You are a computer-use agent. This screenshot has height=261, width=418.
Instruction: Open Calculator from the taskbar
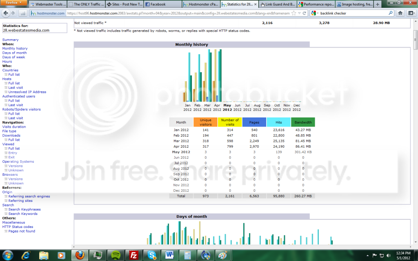point(187,255)
